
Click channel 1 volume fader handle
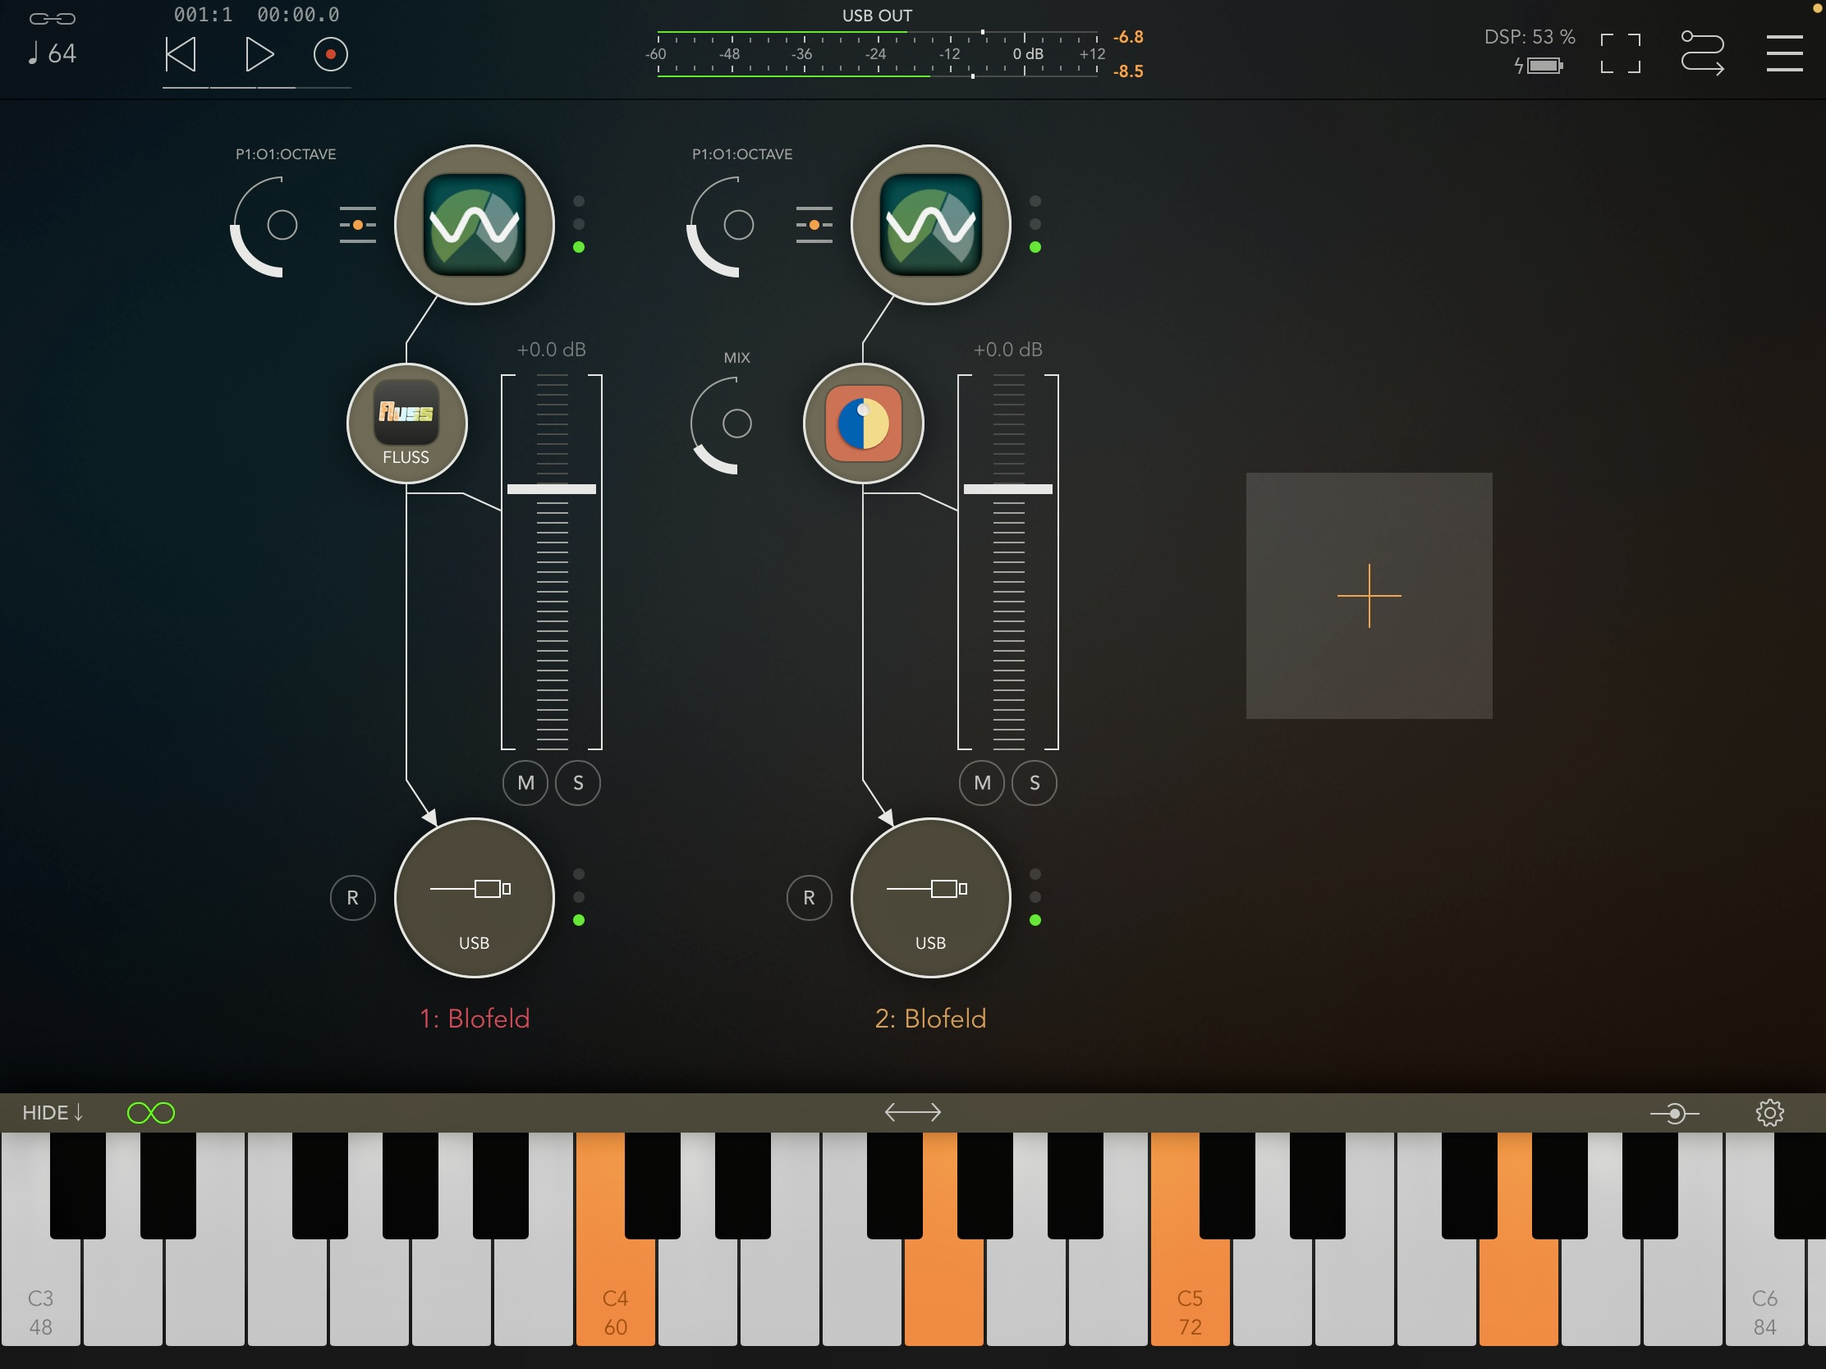552,488
